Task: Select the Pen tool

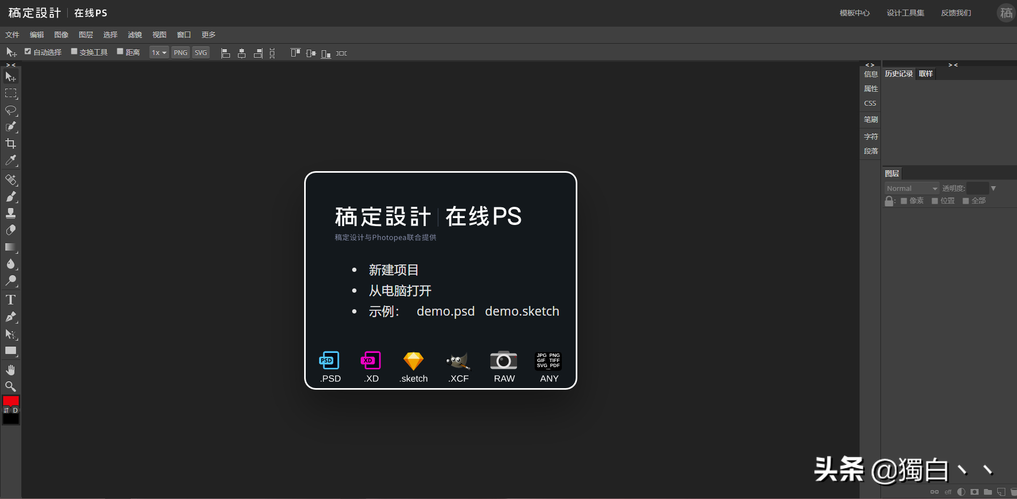Action: 11,317
